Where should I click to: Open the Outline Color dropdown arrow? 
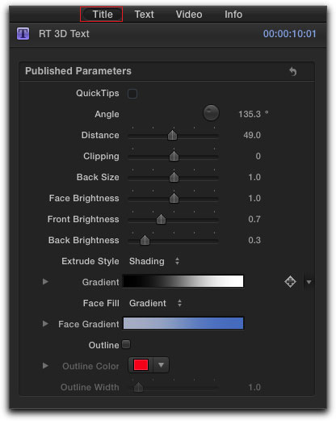[161, 365]
